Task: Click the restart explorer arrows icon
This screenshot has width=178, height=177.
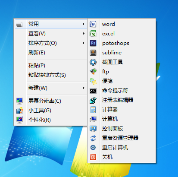Action: pyautogui.click(x=93, y=138)
